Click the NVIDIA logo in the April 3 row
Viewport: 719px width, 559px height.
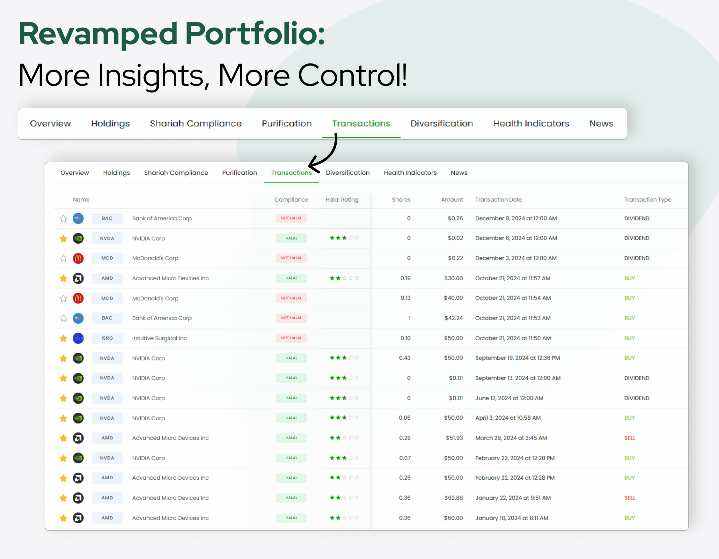[78, 418]
